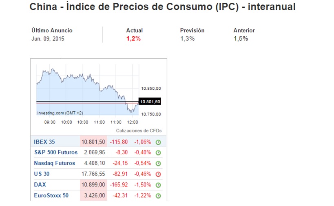Click the clock icon beside EuroStoxx 50
This screenshot has height=206, width=334.
pyautogui.click(x=159, y=196)
